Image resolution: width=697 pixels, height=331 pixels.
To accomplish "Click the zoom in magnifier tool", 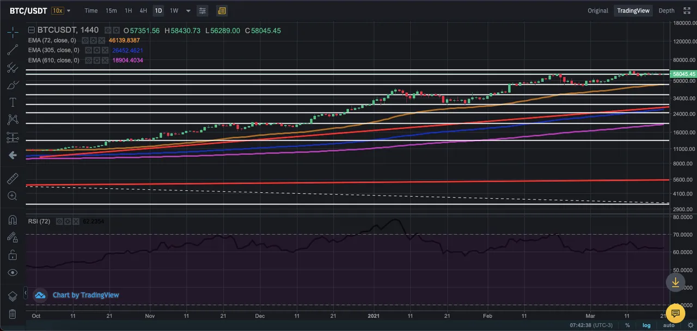I will 13,196.
